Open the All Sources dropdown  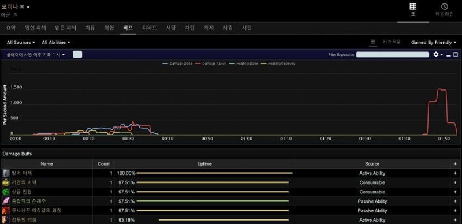pyautogui.click(x=21, y=43)
